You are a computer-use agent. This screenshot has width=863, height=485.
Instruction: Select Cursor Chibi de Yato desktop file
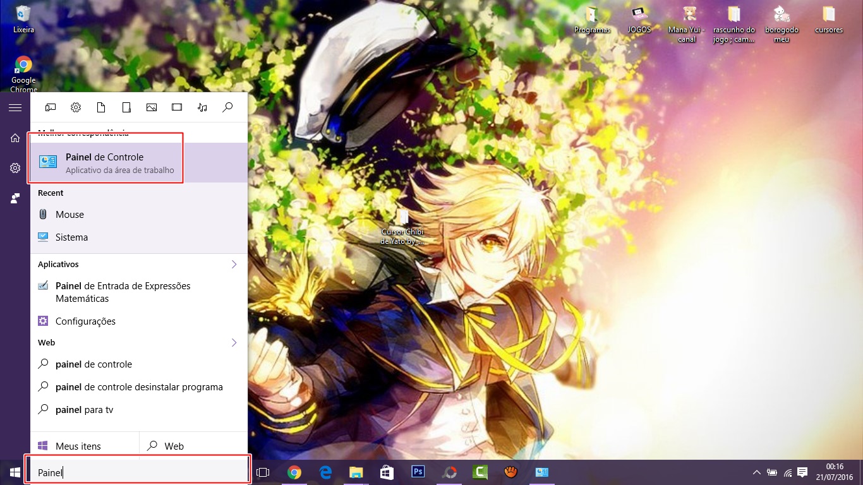402,227
